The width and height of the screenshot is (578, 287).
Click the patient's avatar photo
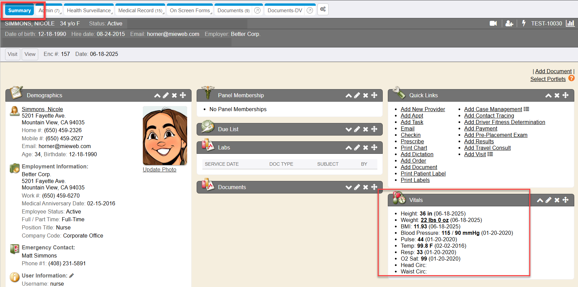[165, 136]
